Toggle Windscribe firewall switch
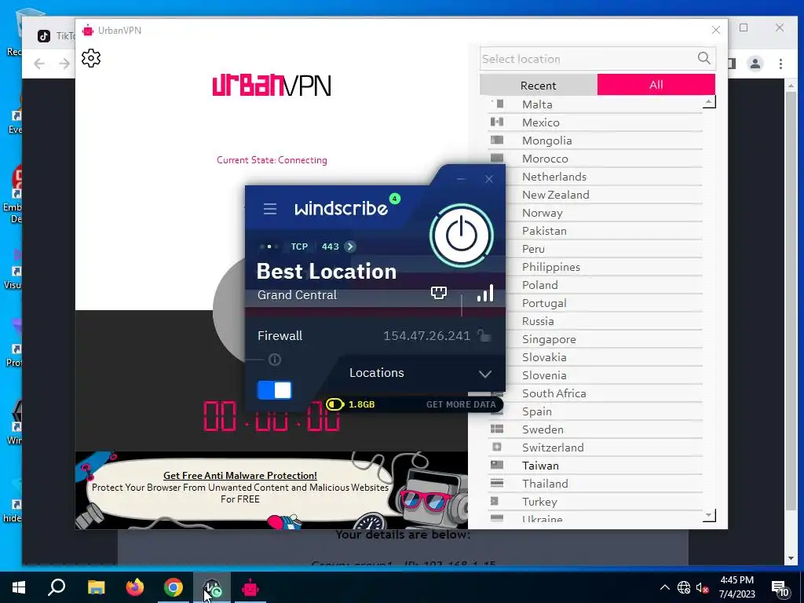The width and height of the screenshot is (804, 603). (x=274, y=390)
